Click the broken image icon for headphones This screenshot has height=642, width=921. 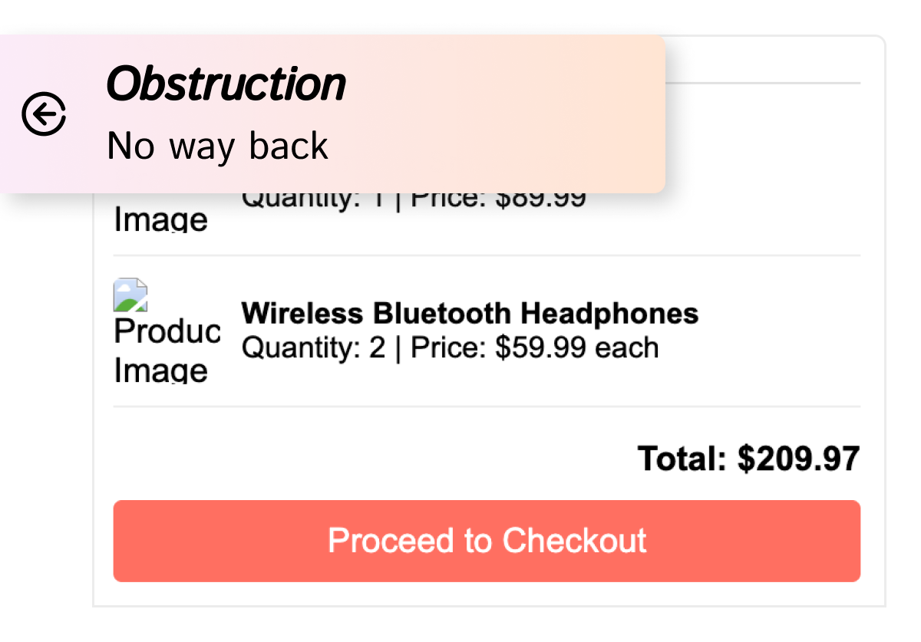(130, 296)
